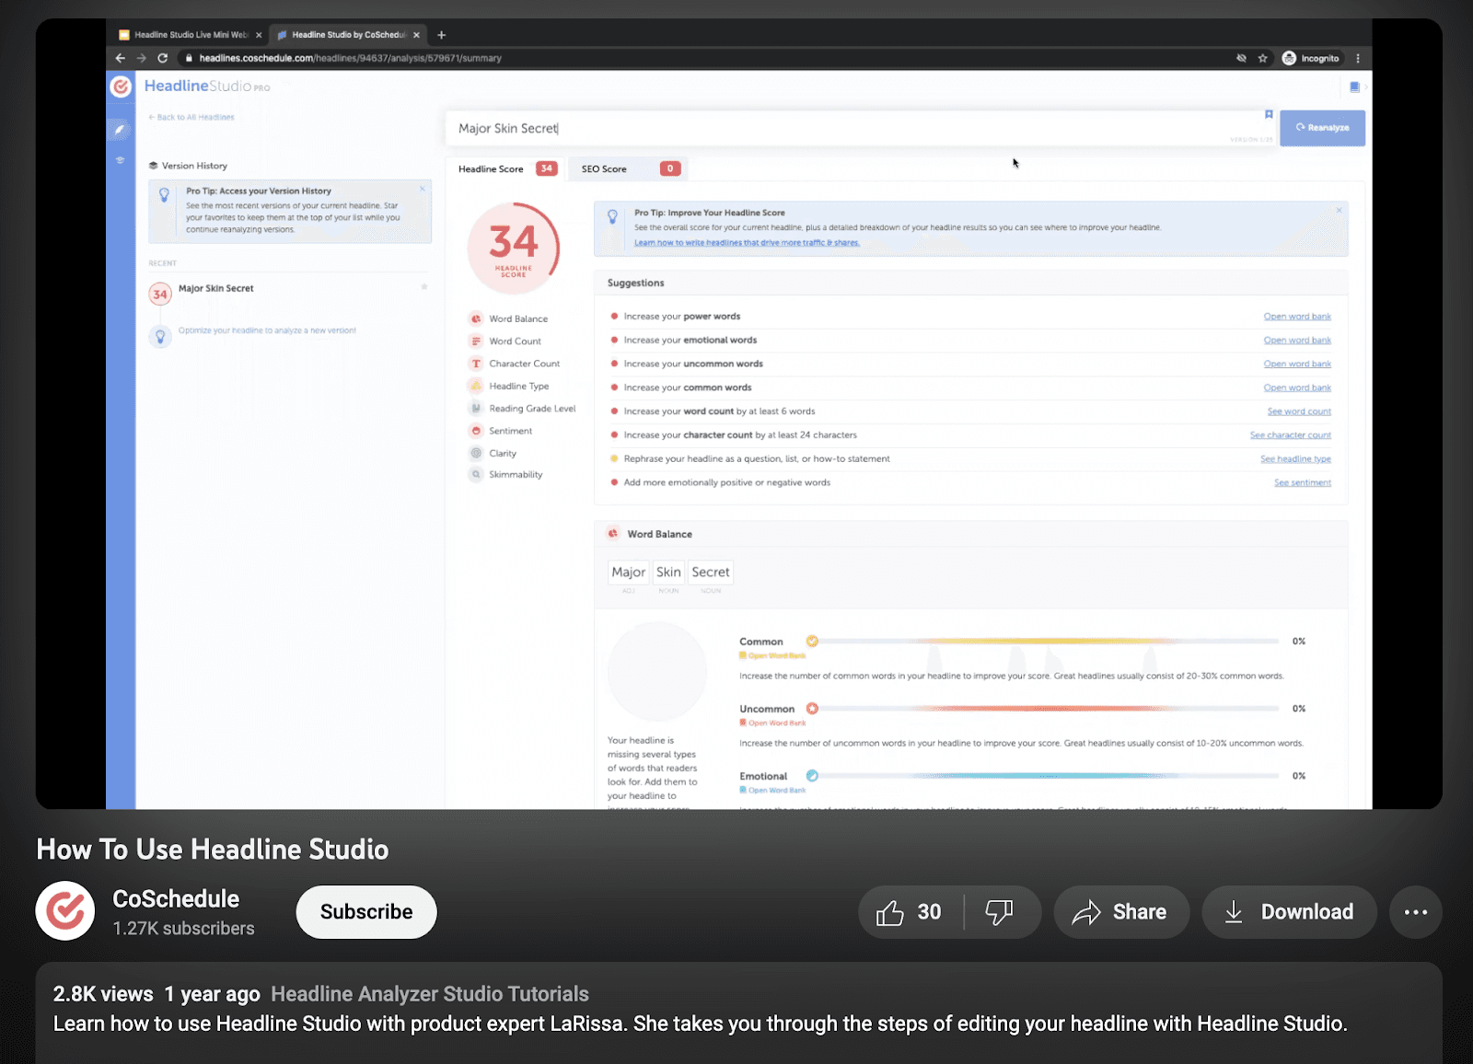Click See word count link
Screen dimensions: 1473x1064
pos(1299,411)
